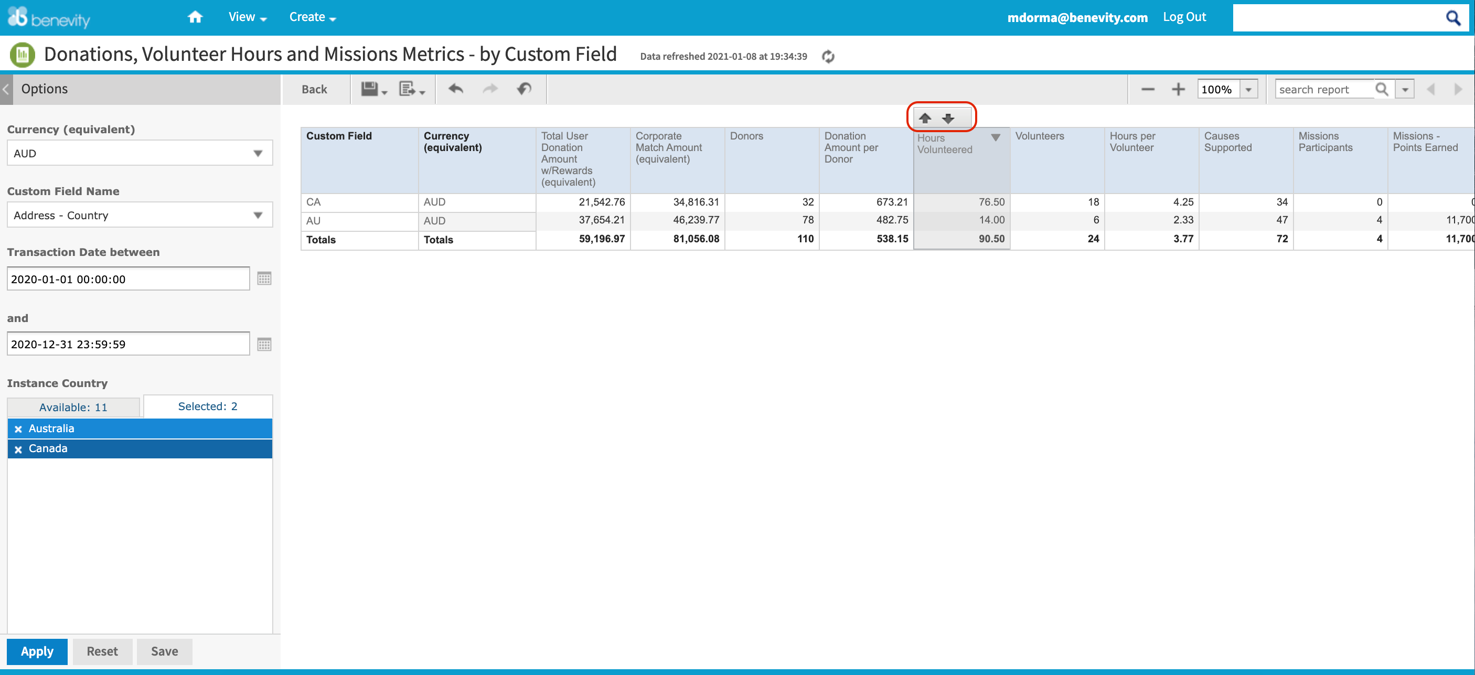Click the start date 2020-01-01 field
Image resolution: width=1475 pixels, height=675 pixels.
tap(129, 279)
